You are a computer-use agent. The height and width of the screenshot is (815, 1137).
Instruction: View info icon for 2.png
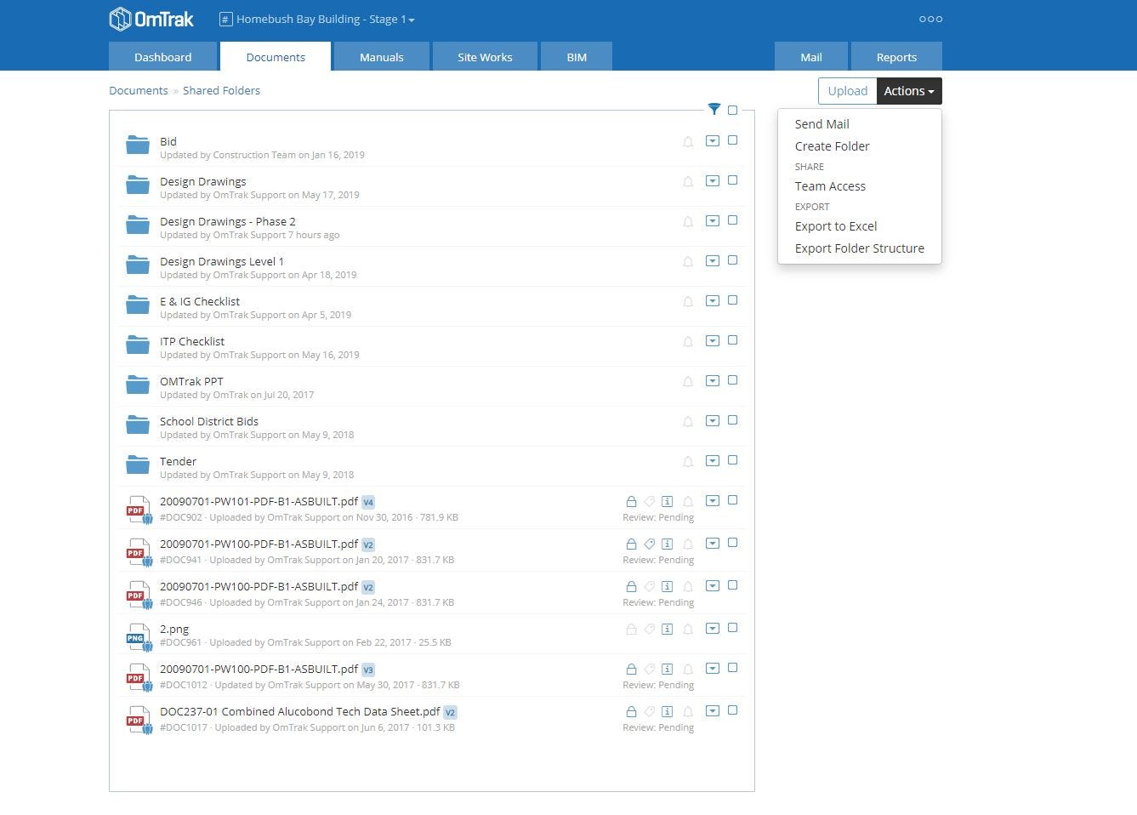tap(668, 629)
